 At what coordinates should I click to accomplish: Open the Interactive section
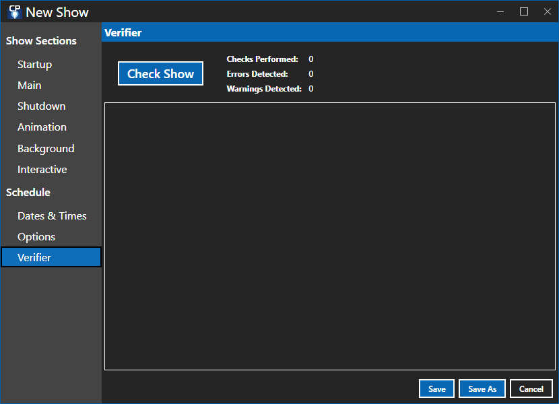point(42,170)
